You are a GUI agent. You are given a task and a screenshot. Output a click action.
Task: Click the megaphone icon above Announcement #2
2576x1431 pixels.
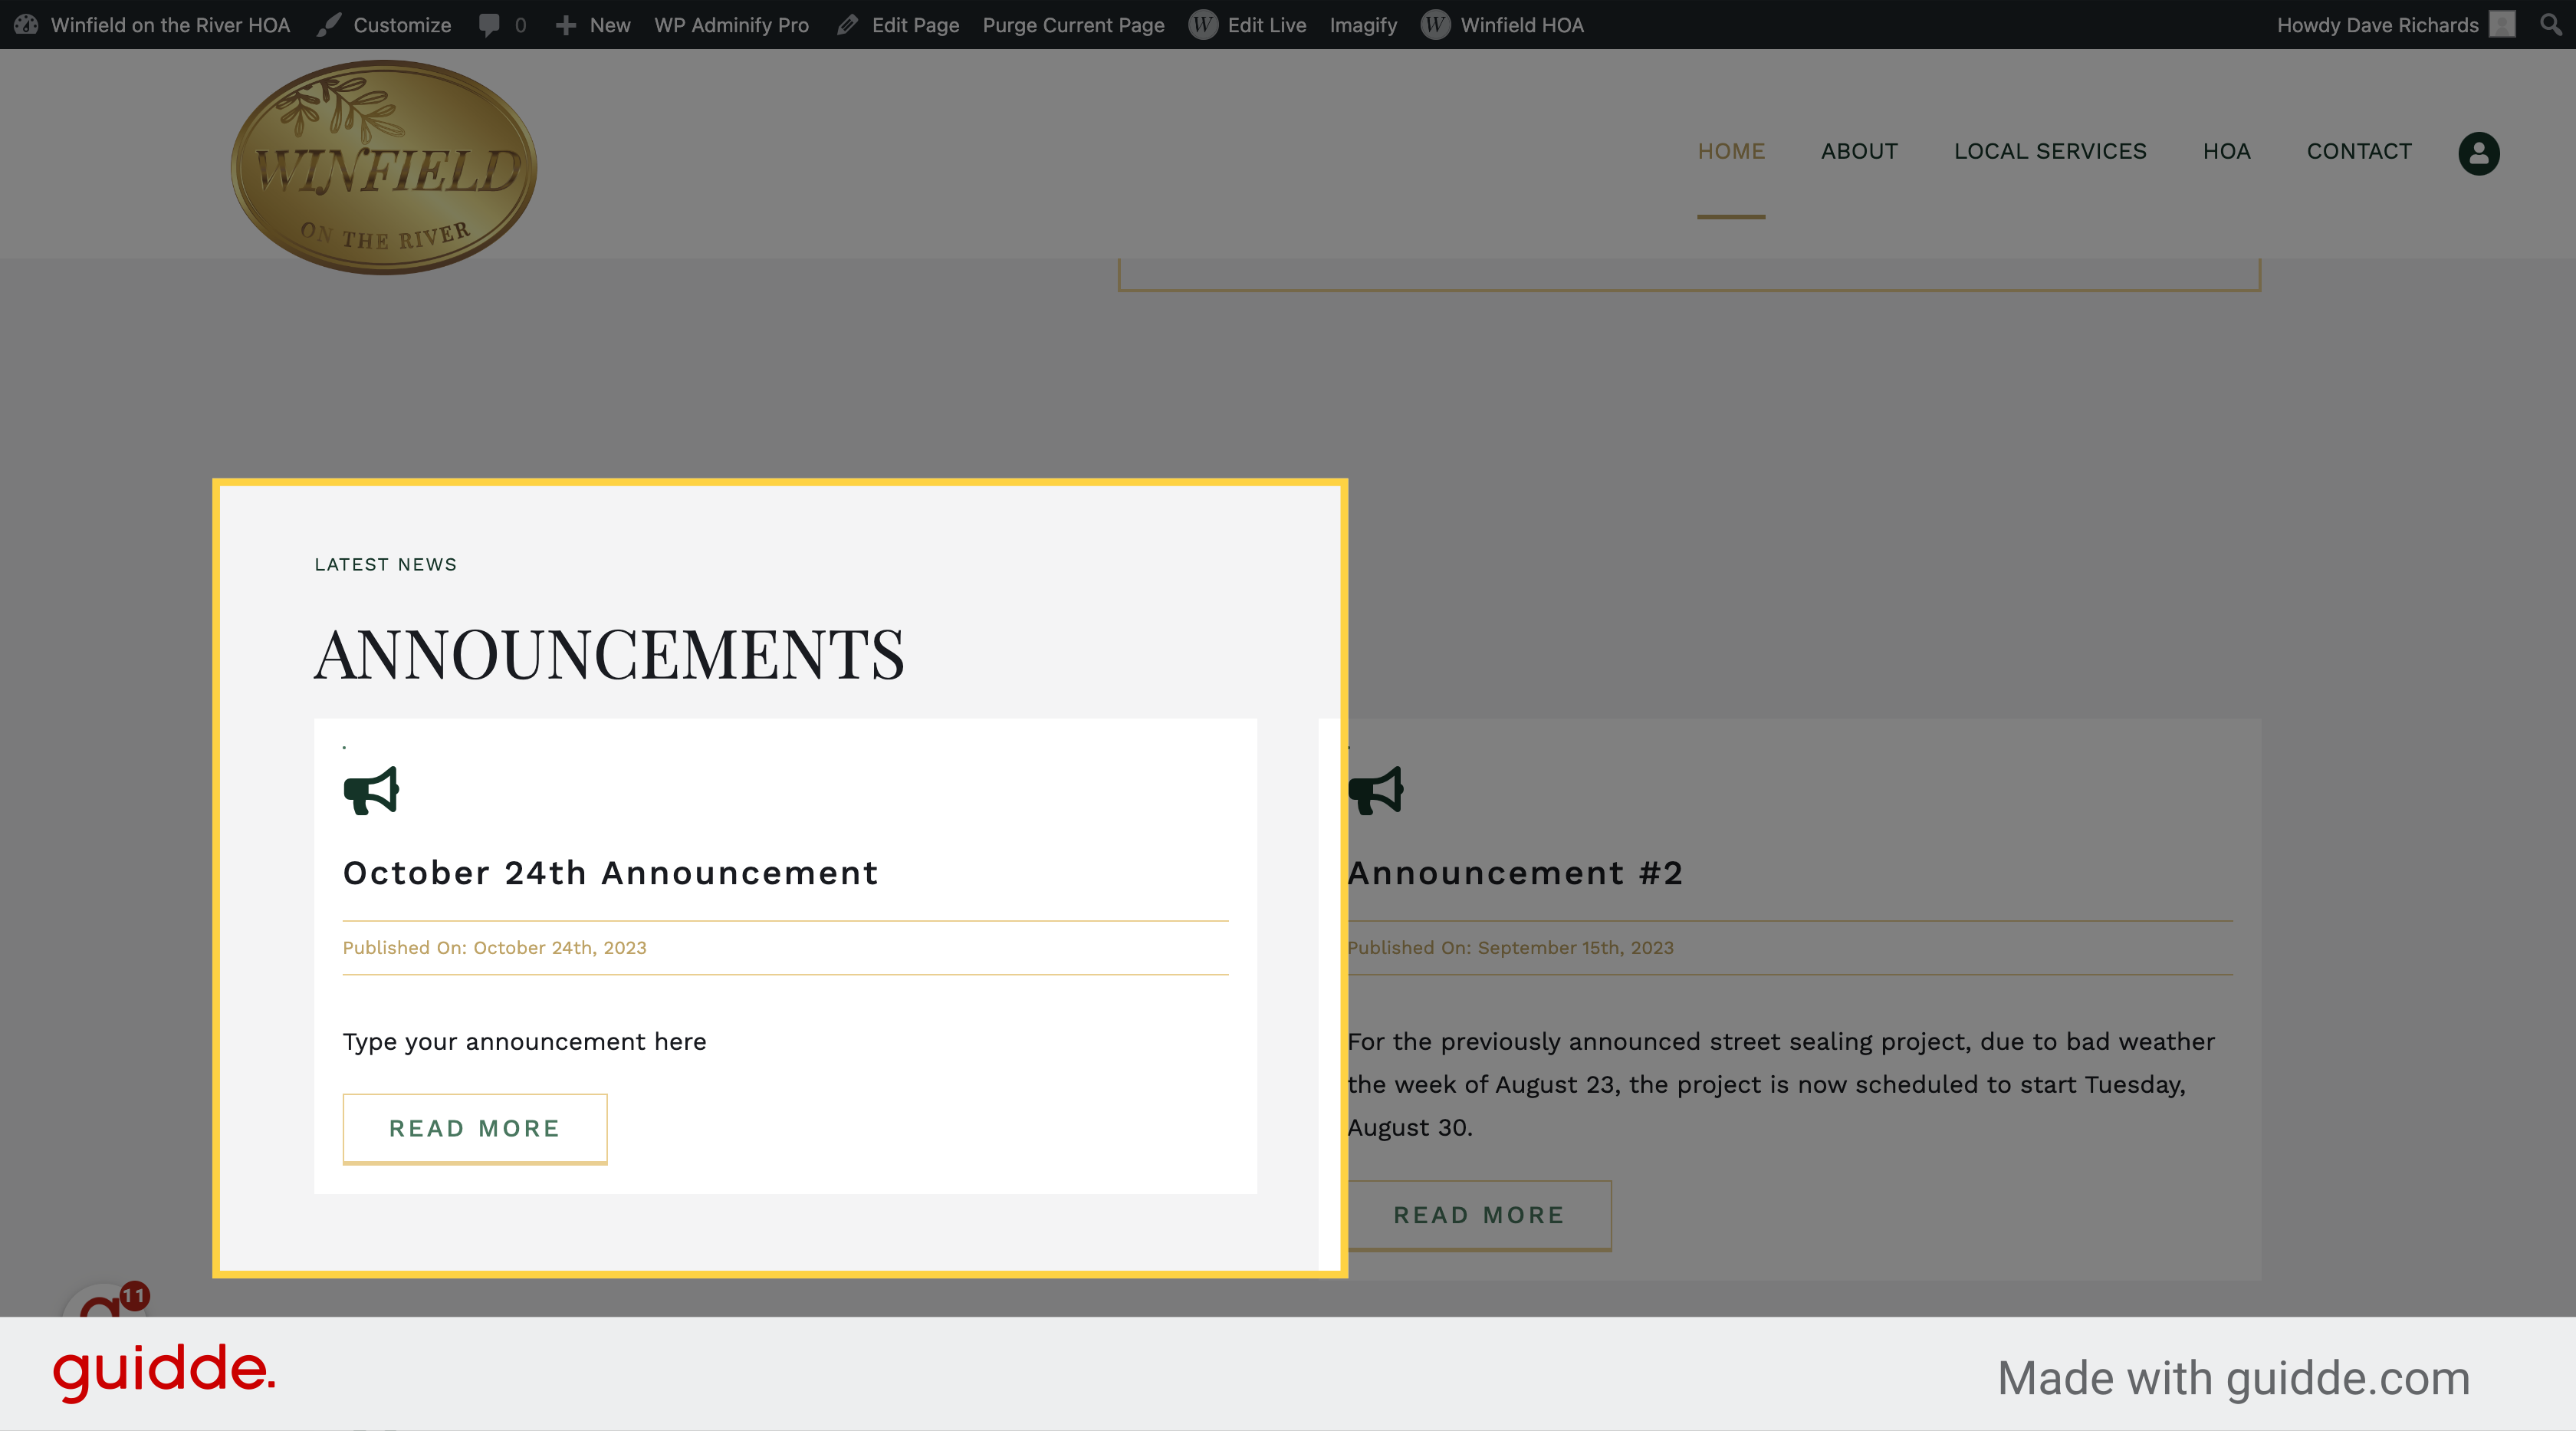[x=1376, y=791]
